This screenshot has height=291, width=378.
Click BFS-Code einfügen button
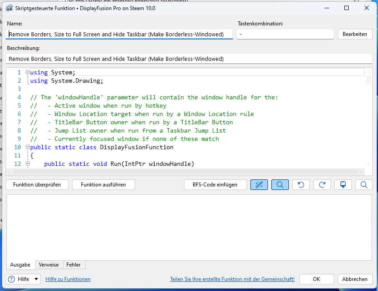click(x=215, y=185)
